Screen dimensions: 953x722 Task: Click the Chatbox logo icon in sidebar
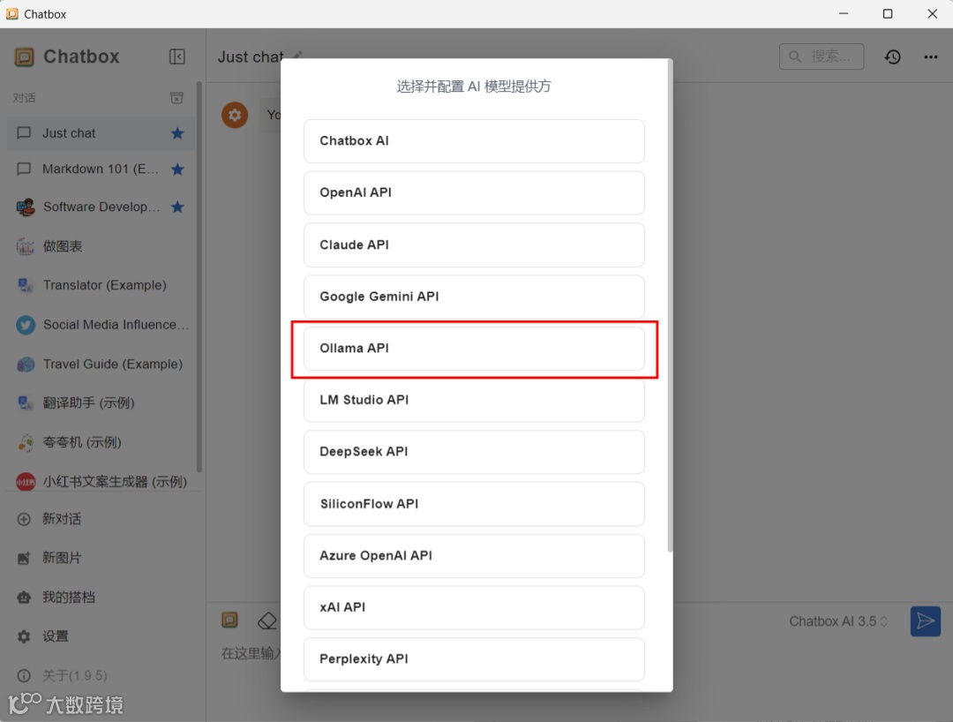tap(25, 57)
